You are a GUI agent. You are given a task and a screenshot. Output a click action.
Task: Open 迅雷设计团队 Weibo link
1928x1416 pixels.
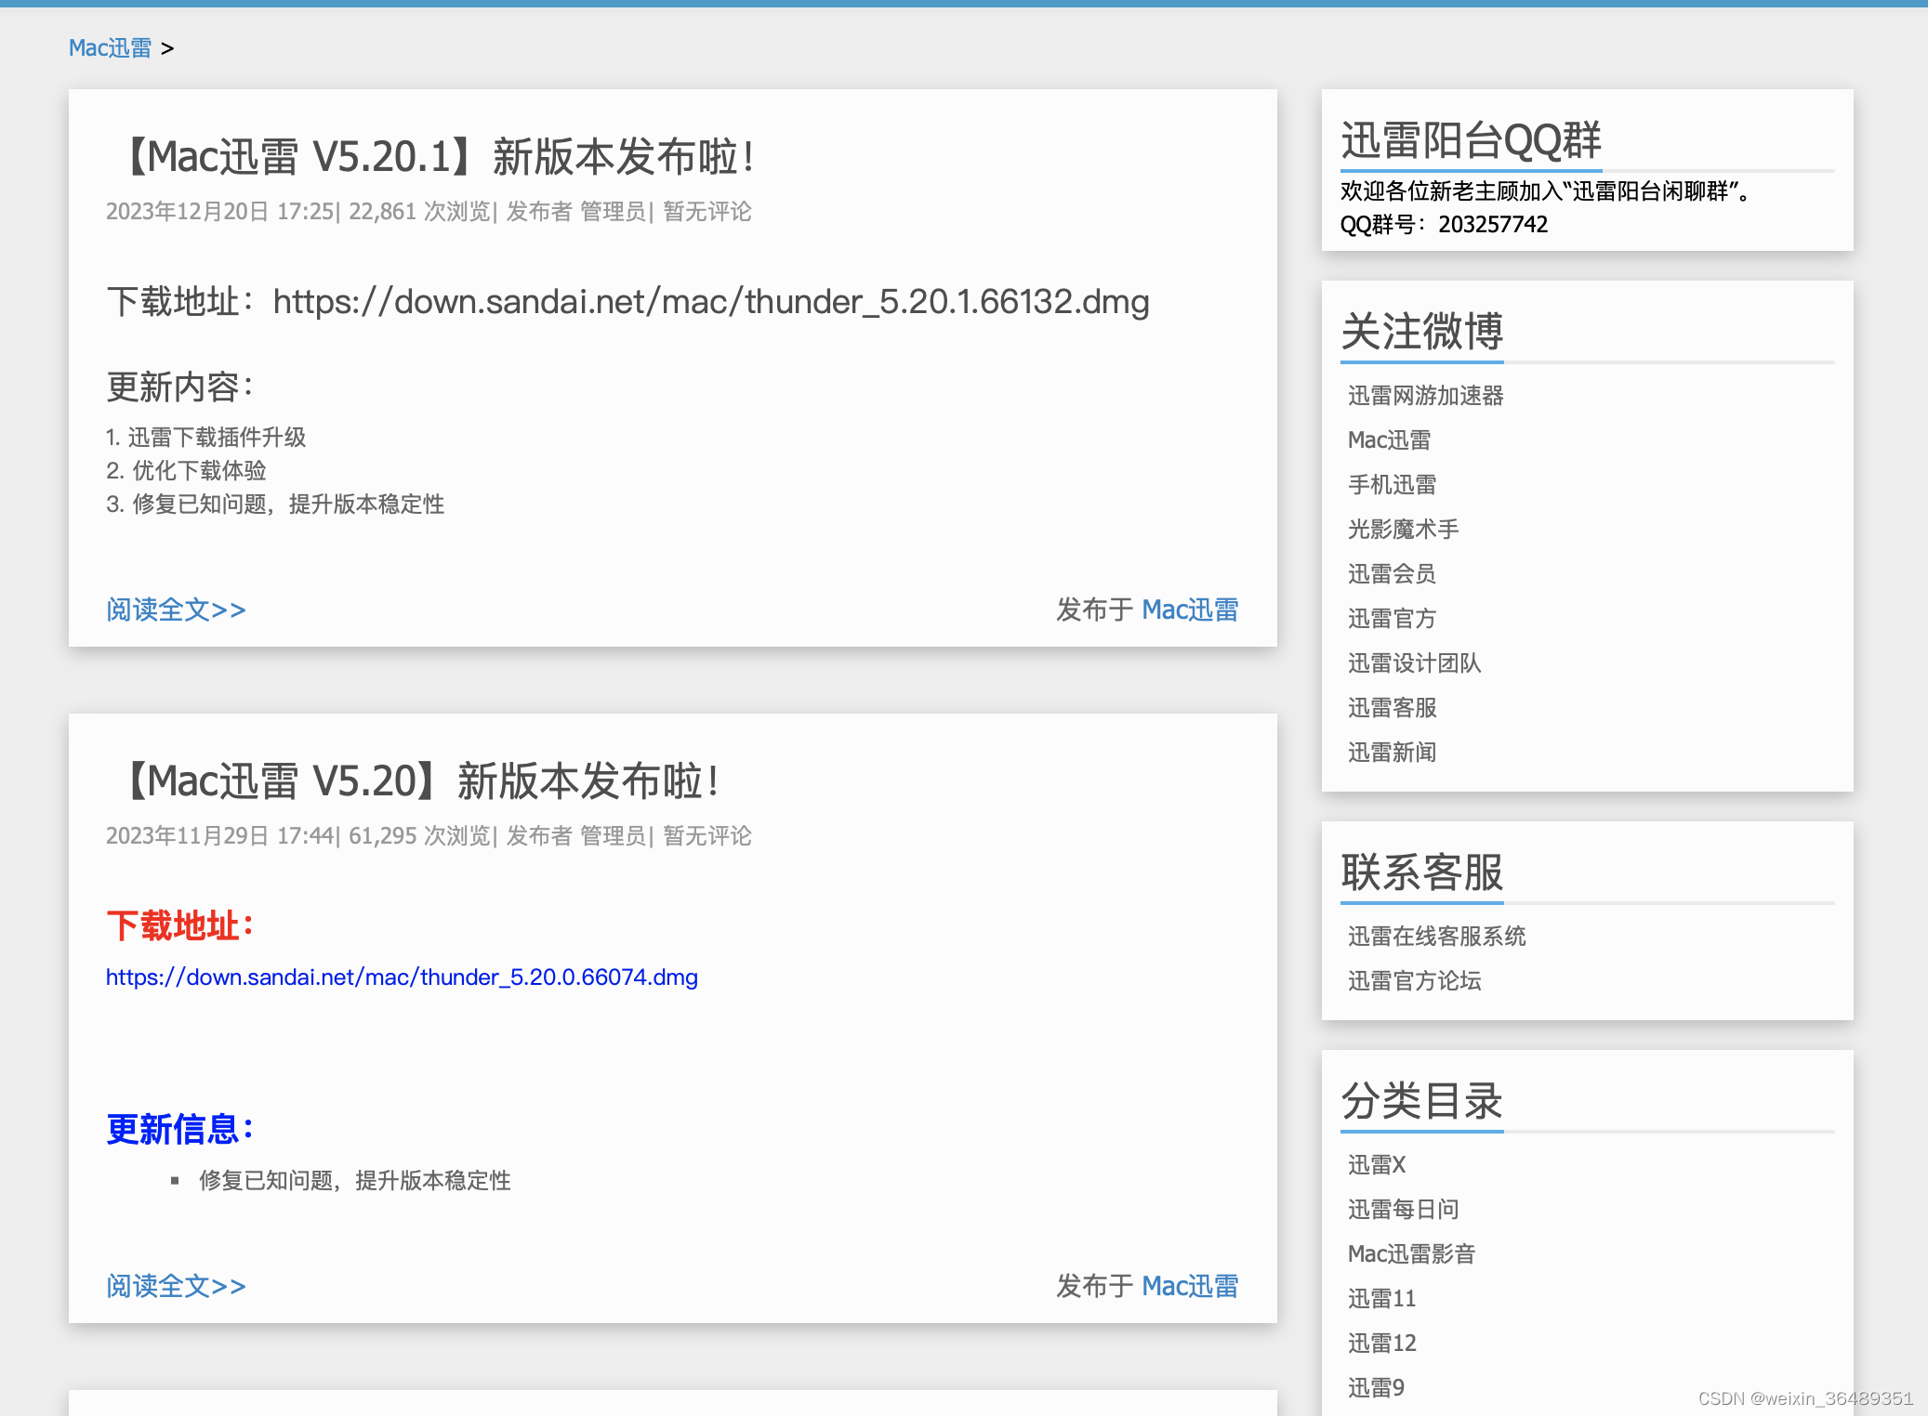pos(1414,663)
